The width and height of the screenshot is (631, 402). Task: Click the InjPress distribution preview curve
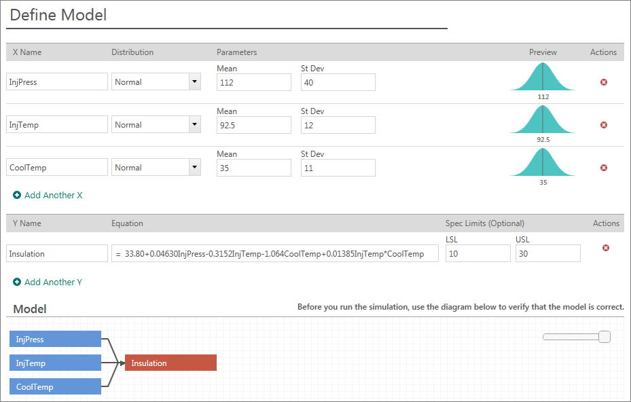[x=543, y=77]
